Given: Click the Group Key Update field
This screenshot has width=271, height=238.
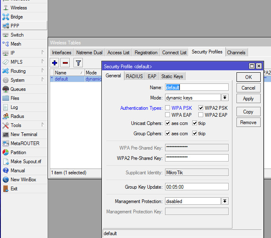Looking at the screenshot, I should coord(197,187).
